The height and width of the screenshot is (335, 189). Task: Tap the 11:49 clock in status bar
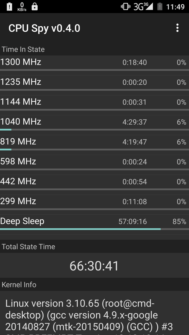[x=175, y=7]
